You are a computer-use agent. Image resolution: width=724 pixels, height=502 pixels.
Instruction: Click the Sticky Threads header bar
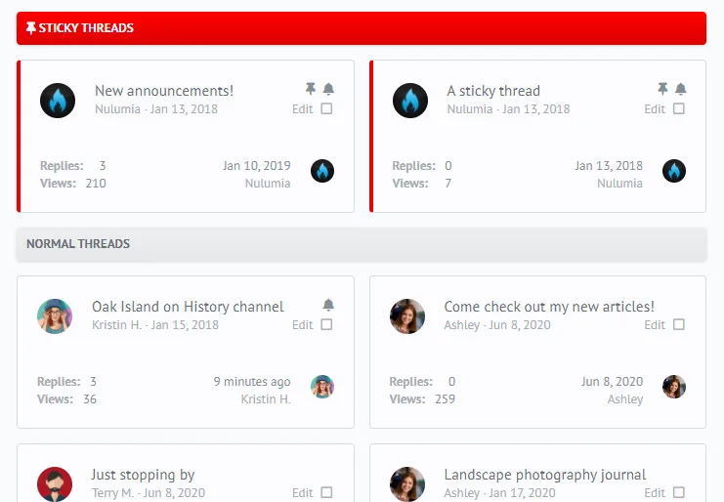coord(362,28)
